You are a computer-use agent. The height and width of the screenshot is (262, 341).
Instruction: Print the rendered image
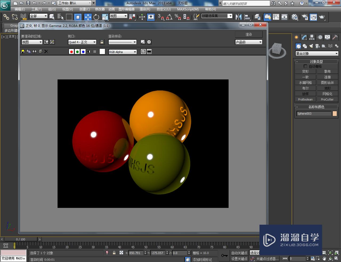coord(40,51)
